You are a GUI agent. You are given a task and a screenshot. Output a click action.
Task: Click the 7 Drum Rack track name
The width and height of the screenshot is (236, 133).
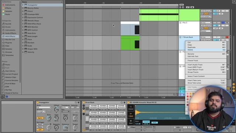[188, 37]
